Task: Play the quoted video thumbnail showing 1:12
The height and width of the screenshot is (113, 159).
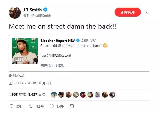Action: tap(25, 51)
